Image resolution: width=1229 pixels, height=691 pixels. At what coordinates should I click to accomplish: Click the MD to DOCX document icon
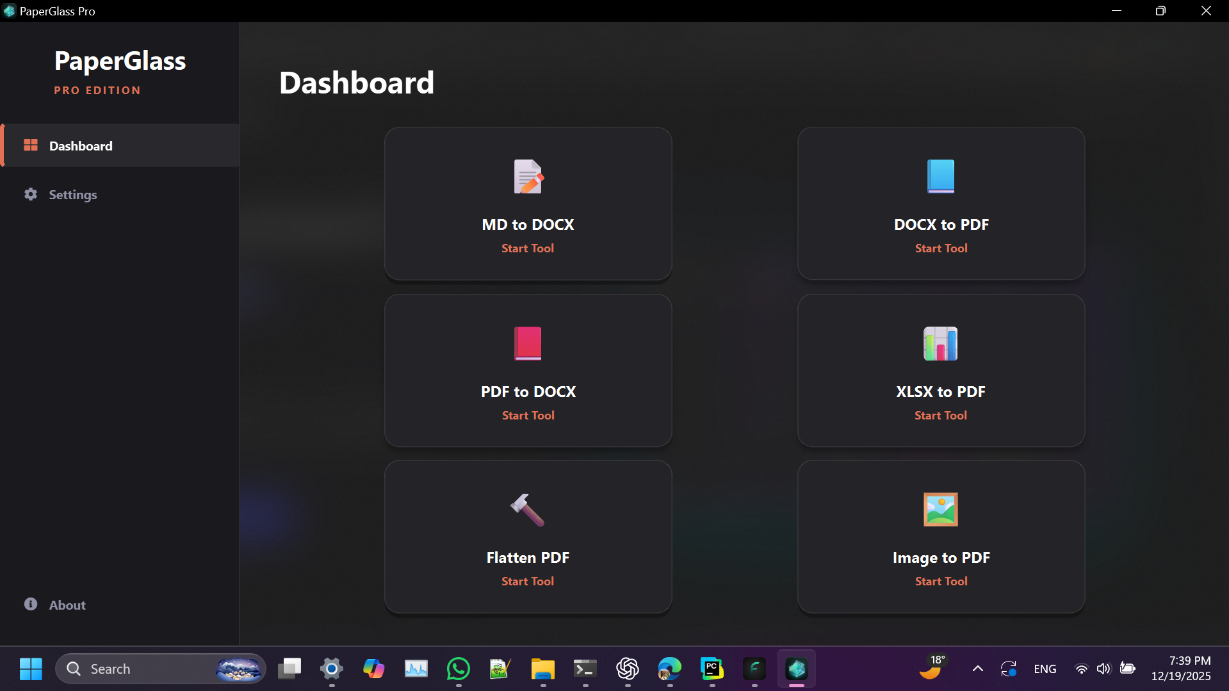tap(528, 177)
